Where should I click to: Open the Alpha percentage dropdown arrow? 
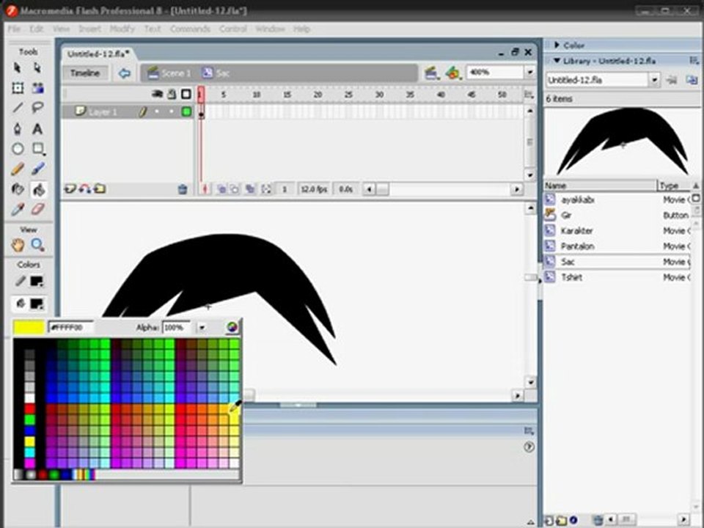pyautogui.click(x=202, y=328)
